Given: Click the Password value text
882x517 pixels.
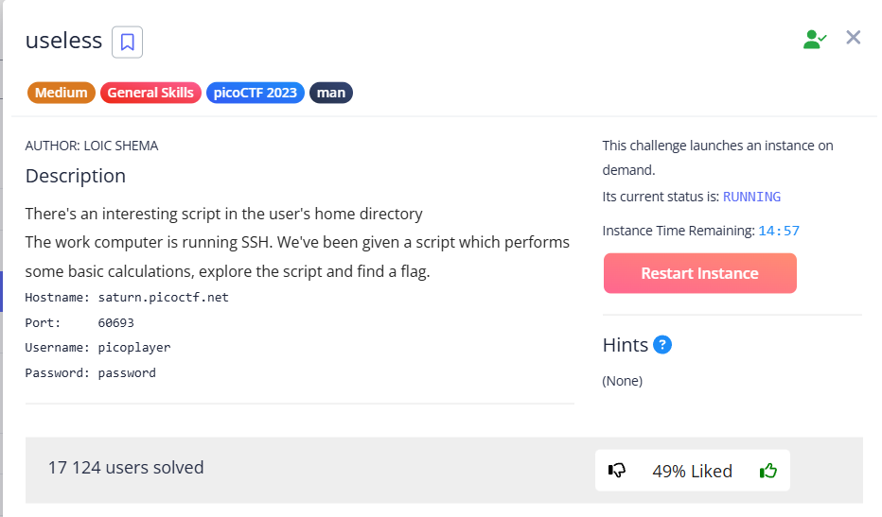Looking at the screenshot, I should click(x=127, y=372).
